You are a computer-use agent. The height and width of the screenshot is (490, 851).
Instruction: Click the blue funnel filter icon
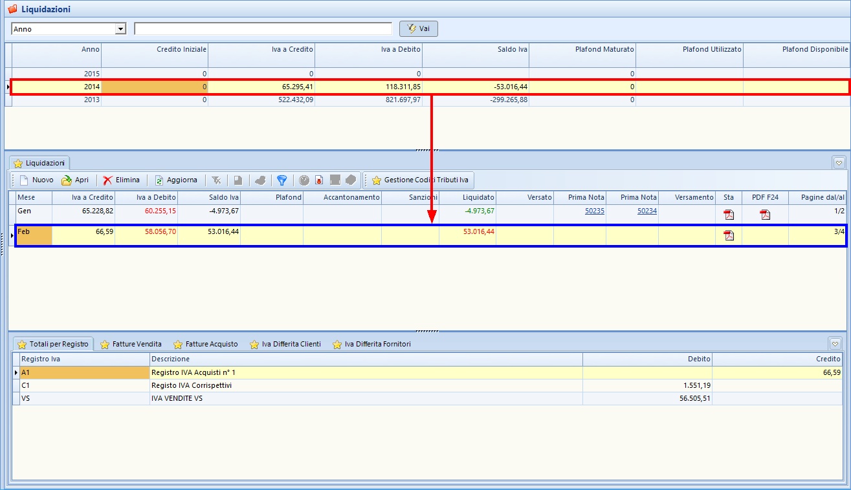click(x=282, y=180)
